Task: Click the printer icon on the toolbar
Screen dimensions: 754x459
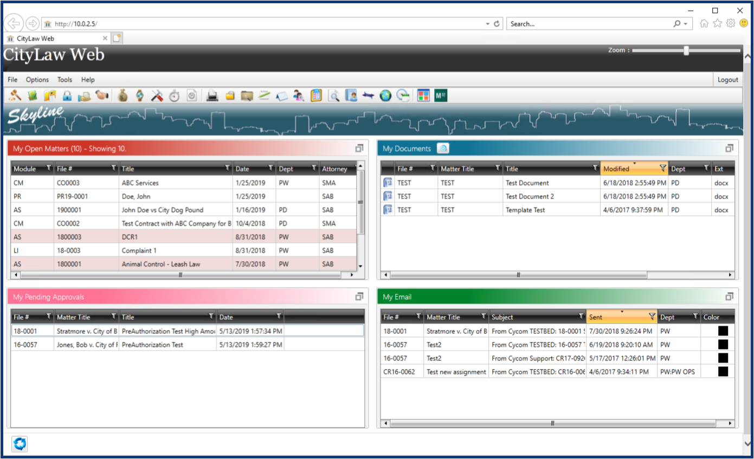Action: pyautogui.click(x=212, y=95)
